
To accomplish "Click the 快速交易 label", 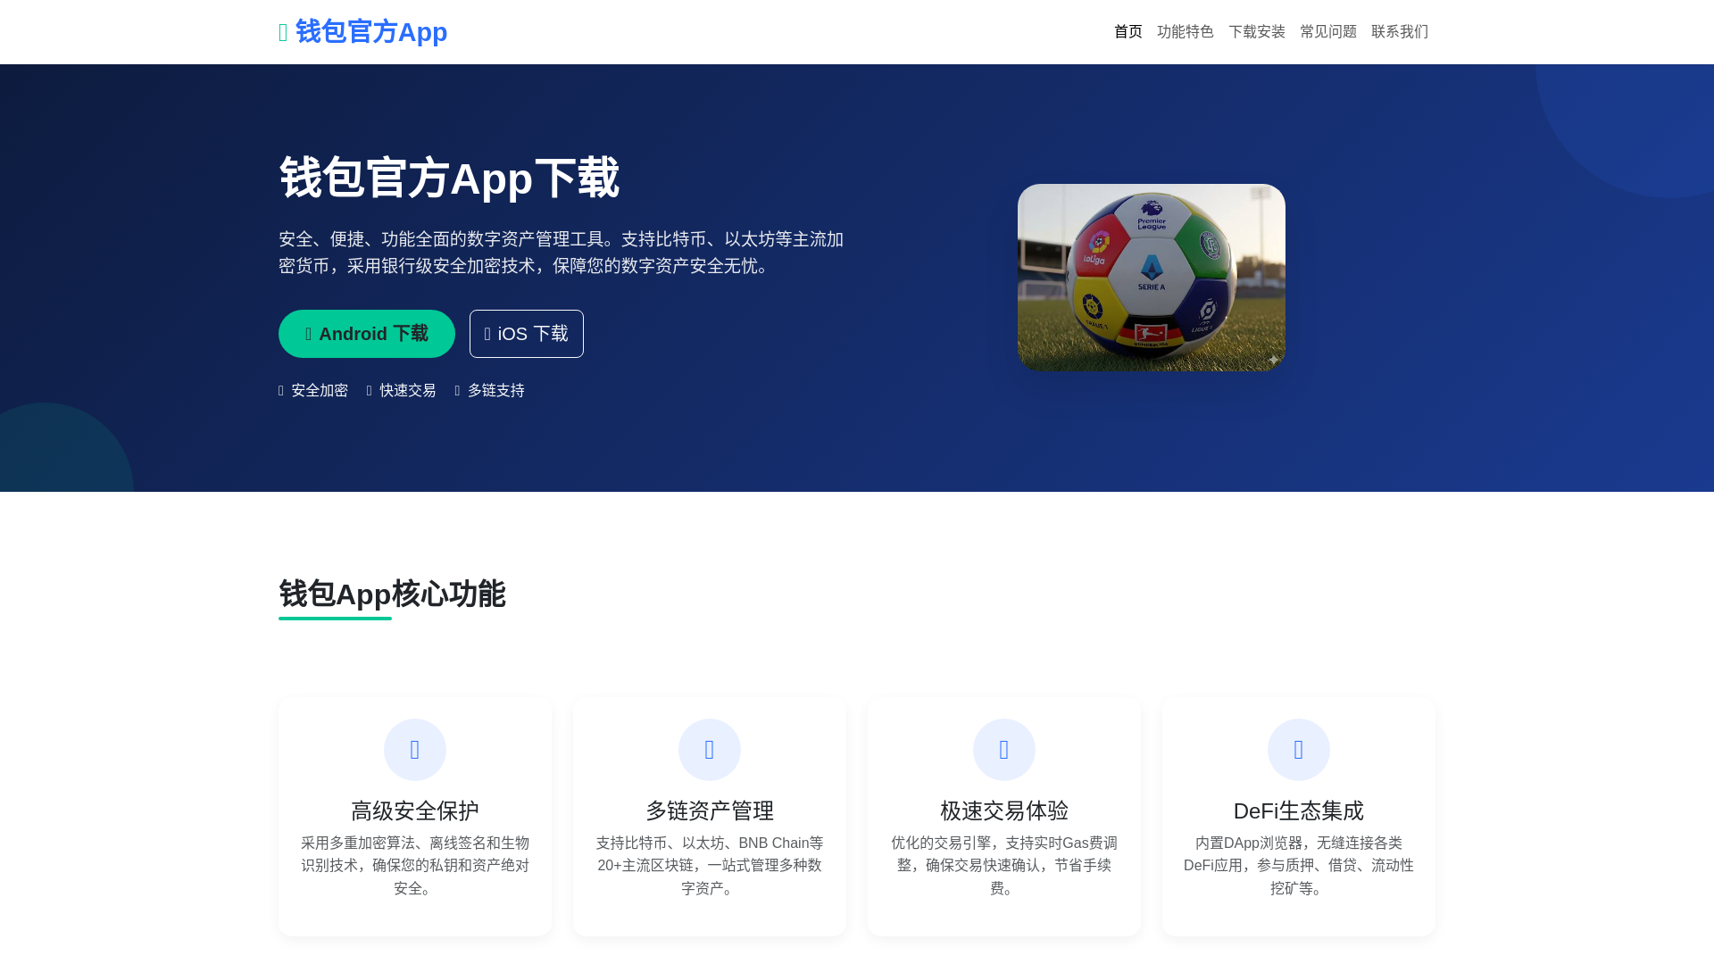I will [408, 391].
